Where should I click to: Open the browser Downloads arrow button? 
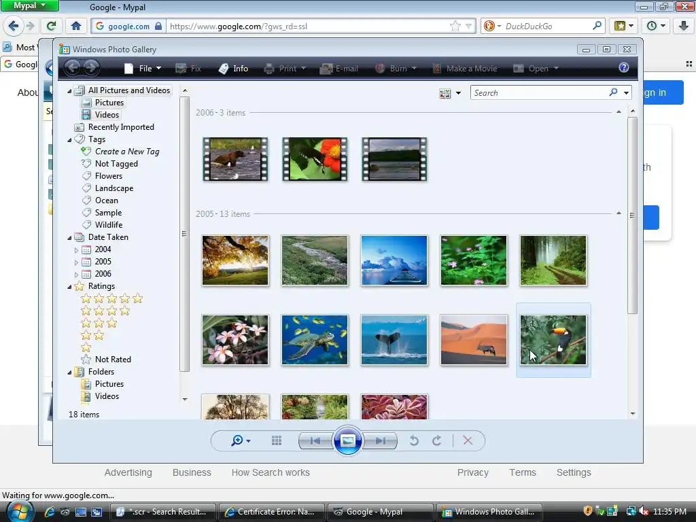click(683, 26)
